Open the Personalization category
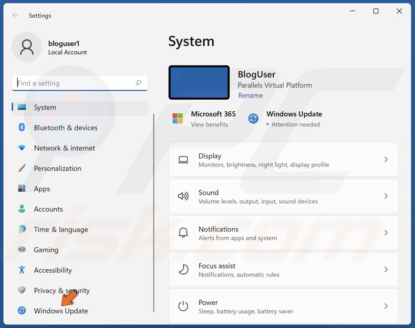 (x=80, y=168)
